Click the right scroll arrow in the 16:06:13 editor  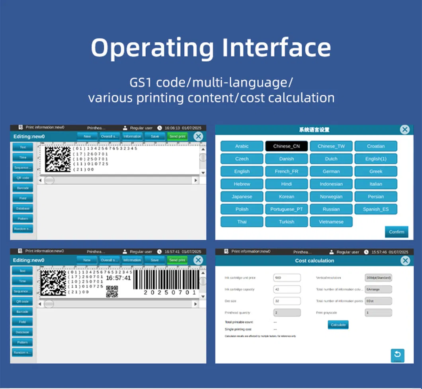point(195,180)
